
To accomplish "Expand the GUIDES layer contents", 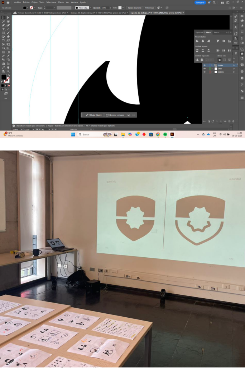I will [212, 72].
